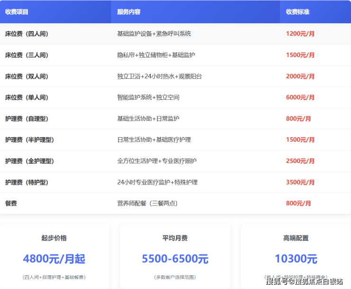Select the 床位费（三人间）row label

point(27,55)
